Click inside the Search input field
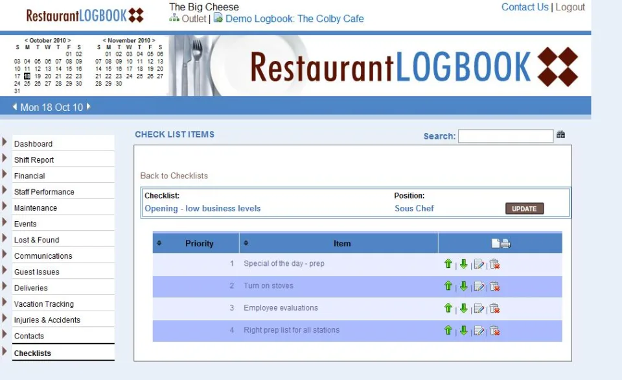The height and width of the screenshot is (380, 622). (x=506, y=136)
